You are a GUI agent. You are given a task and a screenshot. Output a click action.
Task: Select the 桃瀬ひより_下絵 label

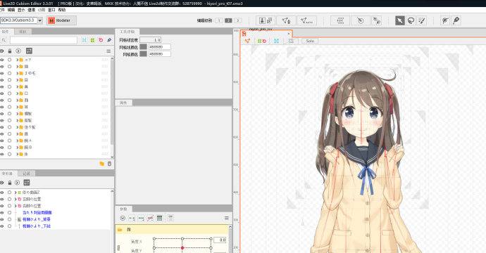[x=36, y=226]
